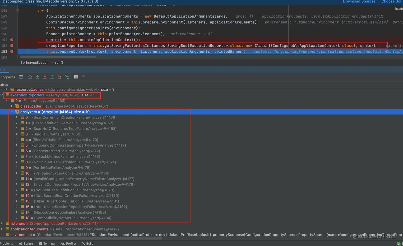
Task: Open the Terminal tool window
Action: [x=47, y=243]
